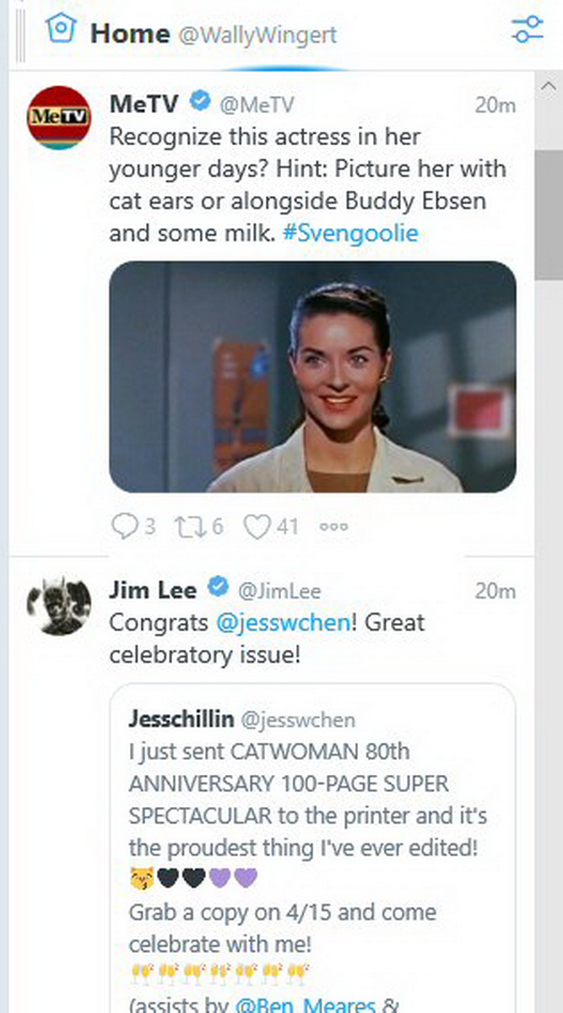Screen dimensions: 563x1013
Task: Like the MeTV tweet
Action: [256, 527]
